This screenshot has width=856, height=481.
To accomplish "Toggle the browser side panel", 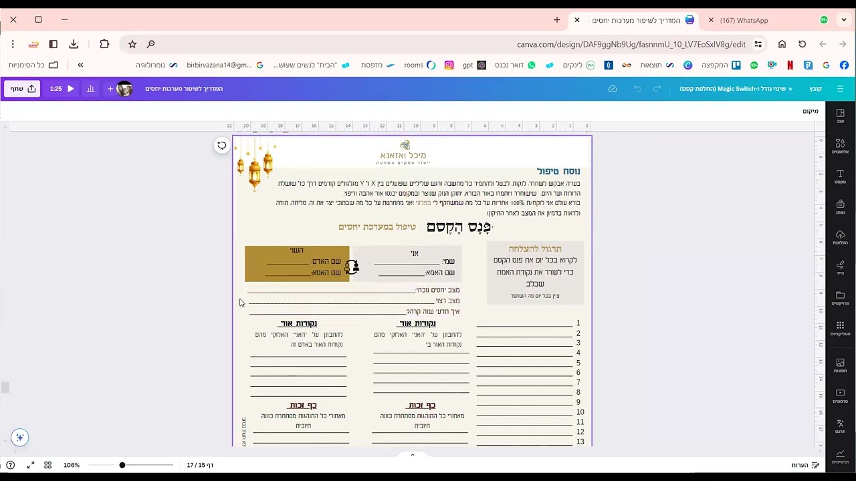I will 53,44.
